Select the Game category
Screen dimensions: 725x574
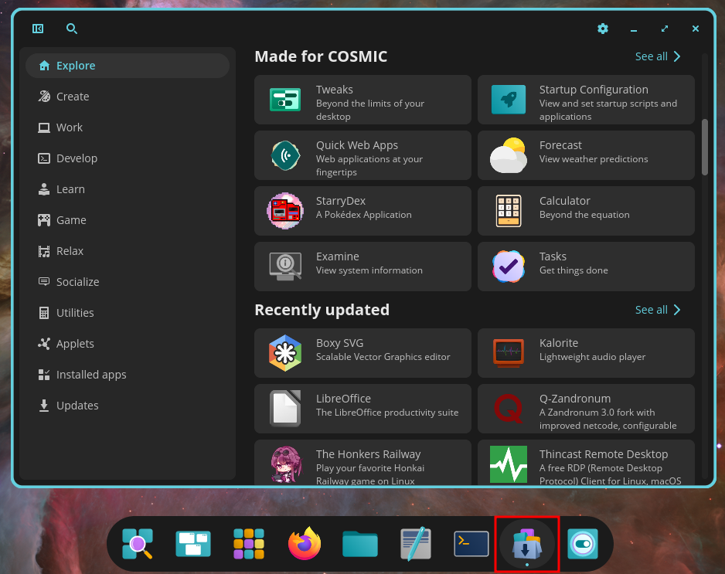(70, 219)
